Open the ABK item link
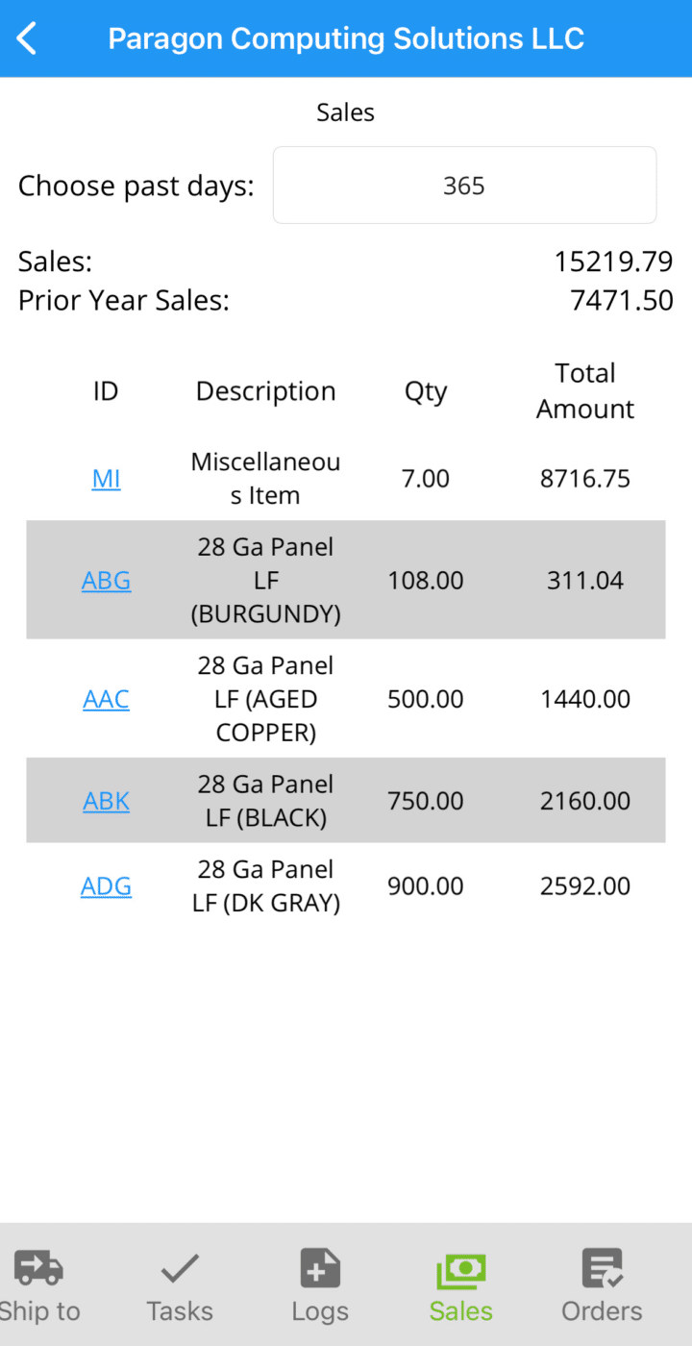The width and height of the screenshot is (692, 1346). [x=106, y=801]
